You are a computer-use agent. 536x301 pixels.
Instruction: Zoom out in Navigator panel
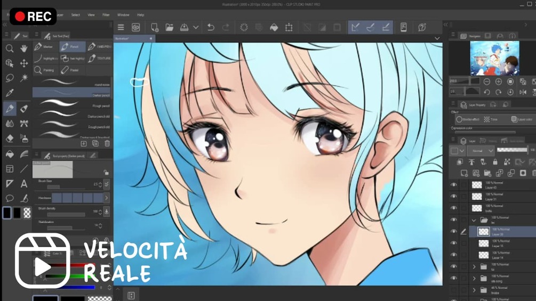487,82
